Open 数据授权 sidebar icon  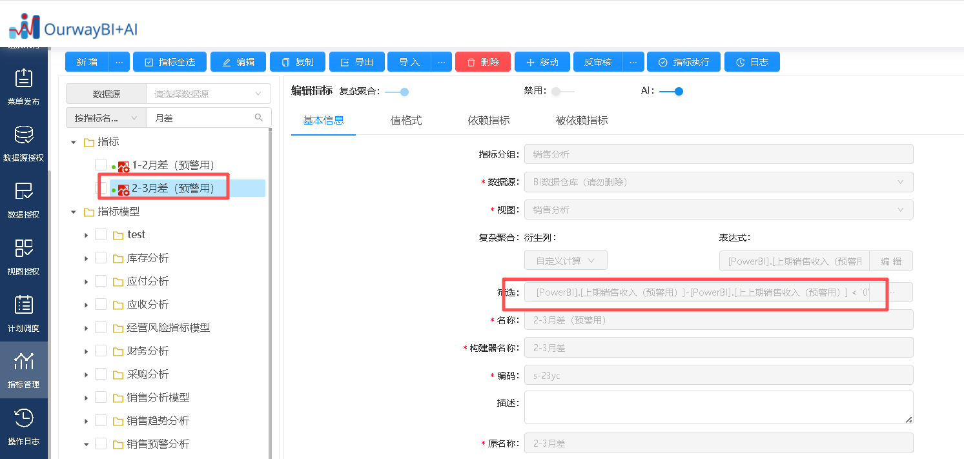[23, 199]
